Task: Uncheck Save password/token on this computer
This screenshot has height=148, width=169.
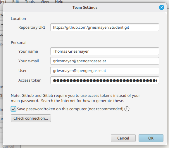Action: tap(13, 109)
